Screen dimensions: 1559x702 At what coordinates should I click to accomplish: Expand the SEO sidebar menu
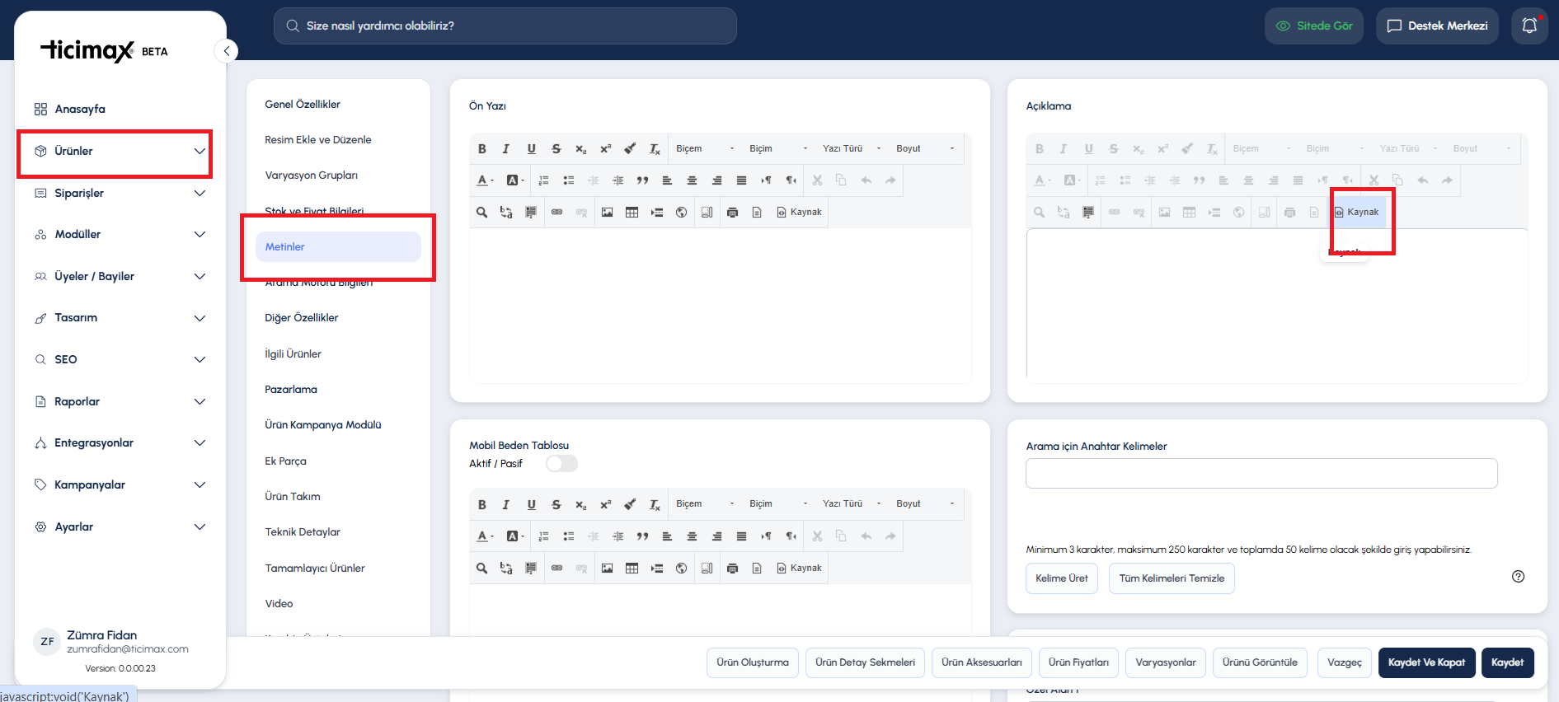click(120, 360)
